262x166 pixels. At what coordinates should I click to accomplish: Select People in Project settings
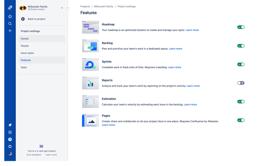tap(24, 46)
